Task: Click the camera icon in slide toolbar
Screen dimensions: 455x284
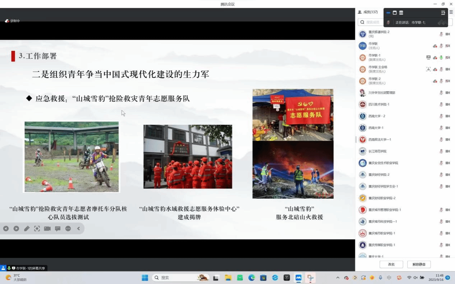Action: coord(47,228)
